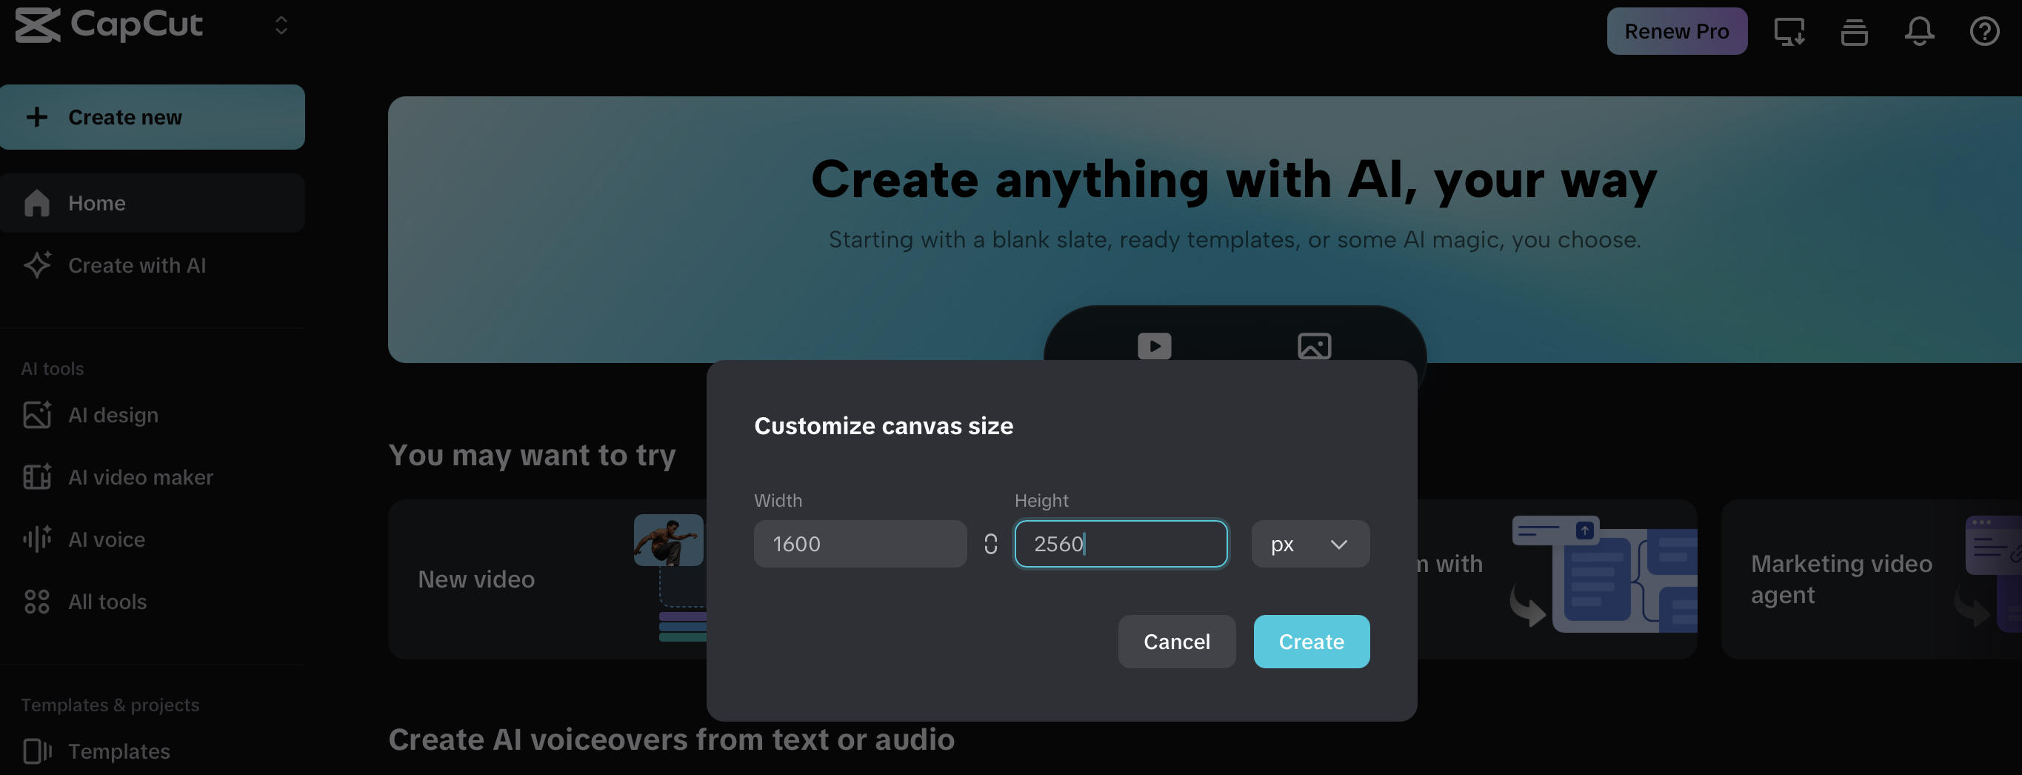The width and height of the screenshot is (2022, 775).
Task: Click the flowchart illustration card
Action: [1558, 579]
